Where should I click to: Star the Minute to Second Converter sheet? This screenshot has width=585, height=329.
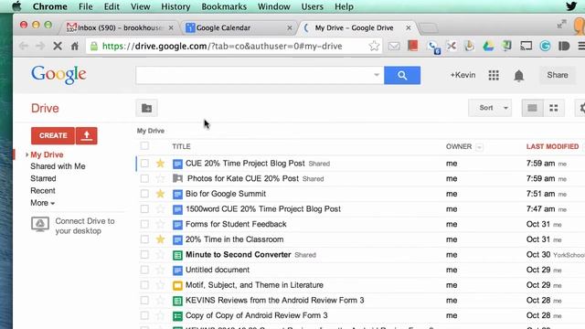point(161,255)
